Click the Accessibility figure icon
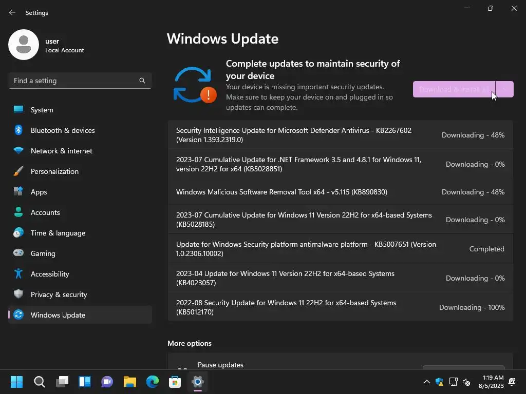 point(18,274)
